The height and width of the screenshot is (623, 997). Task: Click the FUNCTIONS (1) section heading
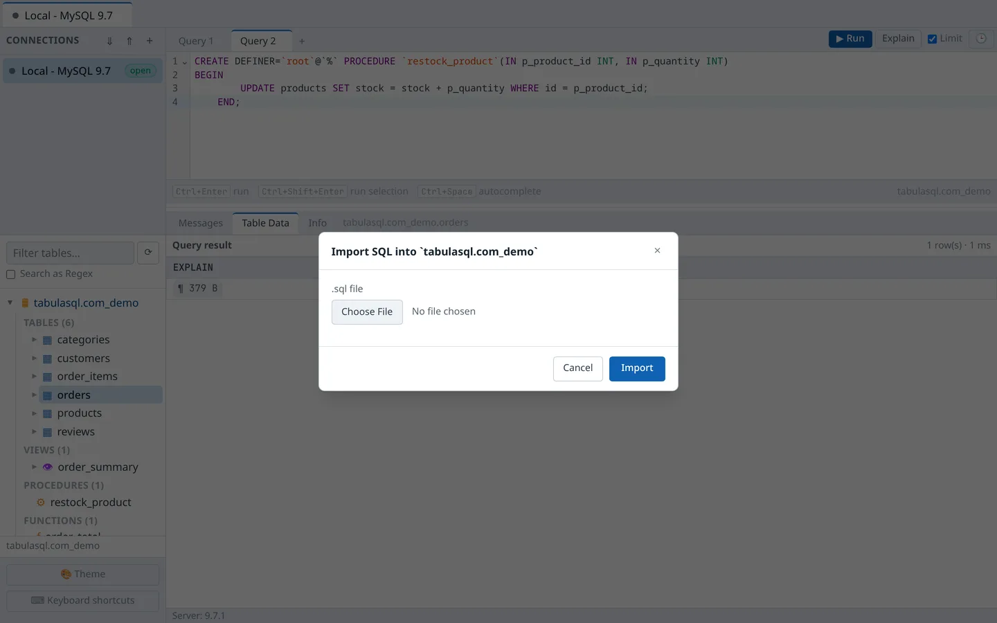pos(60,521)
